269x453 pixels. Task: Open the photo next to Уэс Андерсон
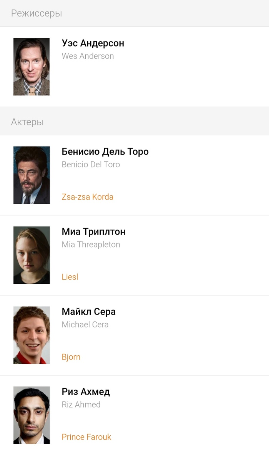[32, 67]
